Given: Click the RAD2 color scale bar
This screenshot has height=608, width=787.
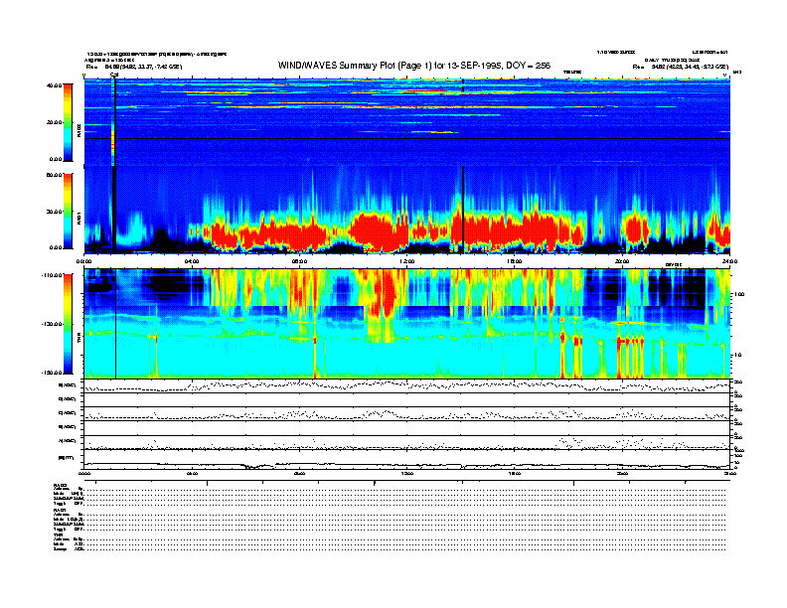Looking at the screenshot, I should coord(68,122).
